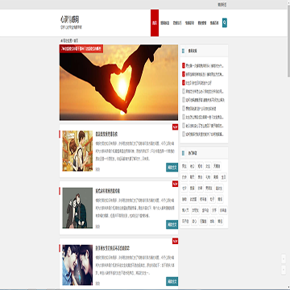Click the first tag in the tag cloud widget
290x290 pixels.
click(184, 166)
